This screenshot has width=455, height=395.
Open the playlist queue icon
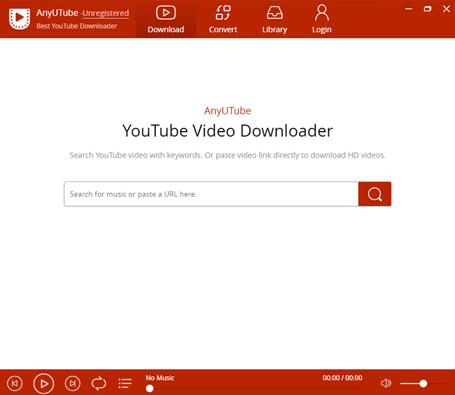click(x=125, y=383)
